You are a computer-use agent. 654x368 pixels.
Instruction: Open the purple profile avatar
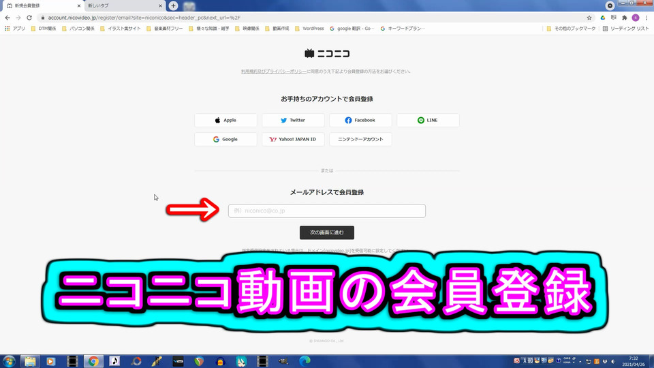635,18
